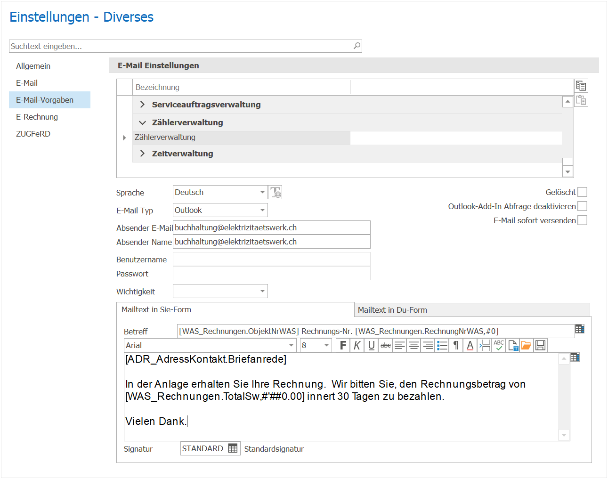Collapse the Zählerverwaltung group
Viewport: 608px width, 479px height.
coord(142,122)
